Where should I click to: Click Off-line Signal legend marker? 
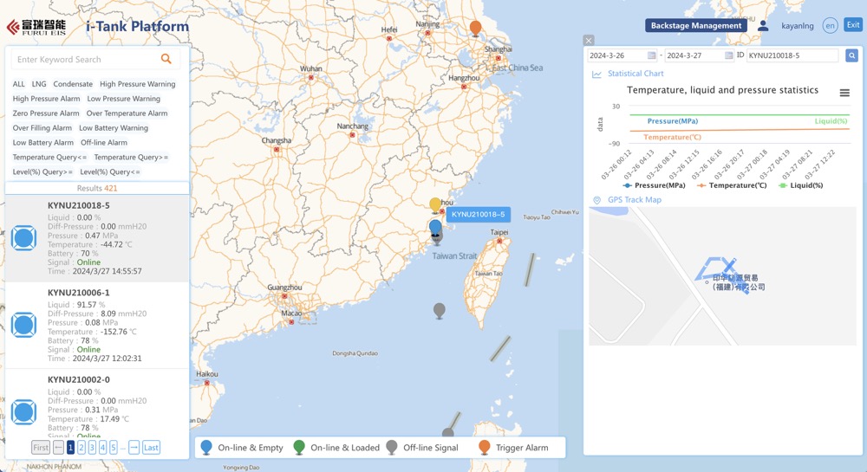coord(392,447)
